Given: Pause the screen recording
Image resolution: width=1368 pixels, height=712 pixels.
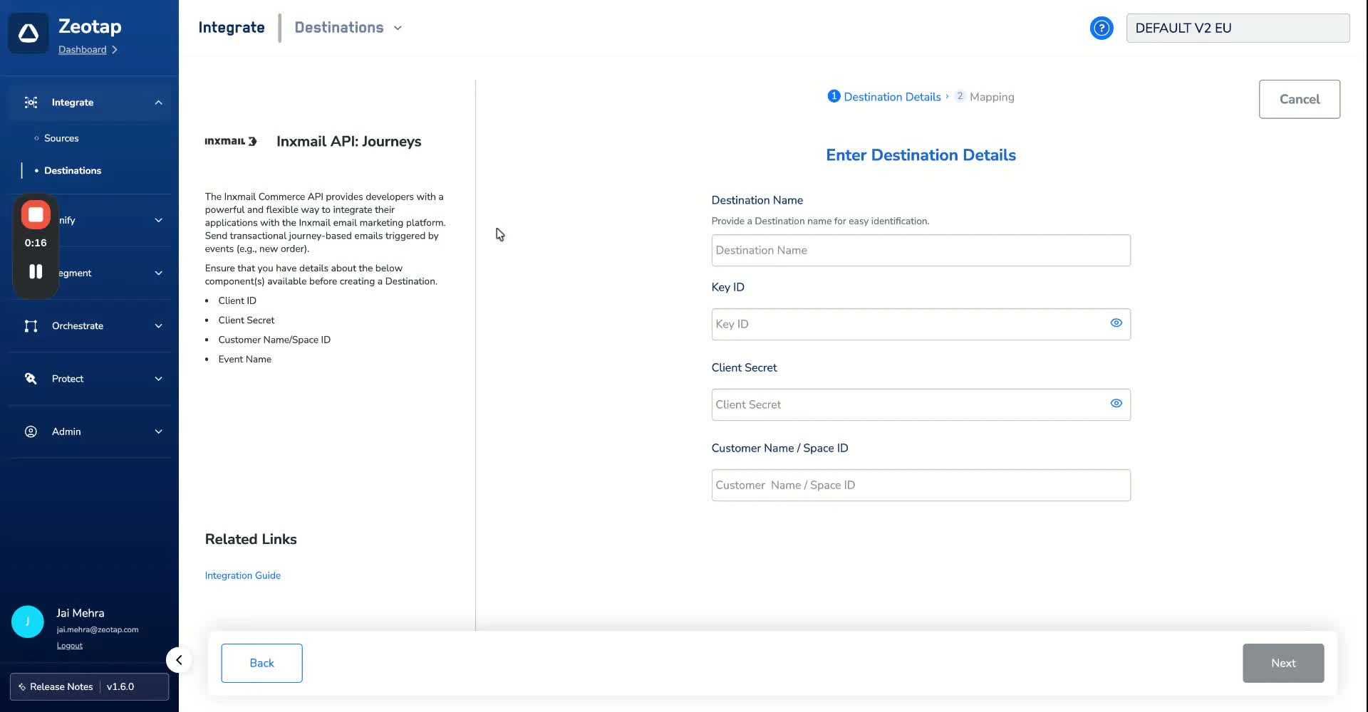Looking at the screenshot, I should coord(36,271).
